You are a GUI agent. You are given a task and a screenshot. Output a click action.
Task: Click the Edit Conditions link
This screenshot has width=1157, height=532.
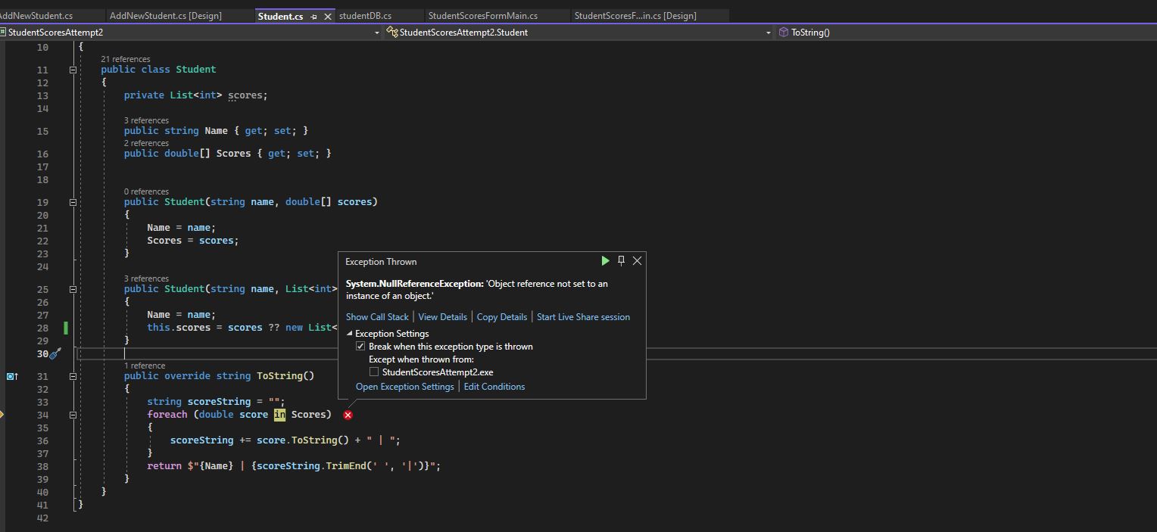494,387
